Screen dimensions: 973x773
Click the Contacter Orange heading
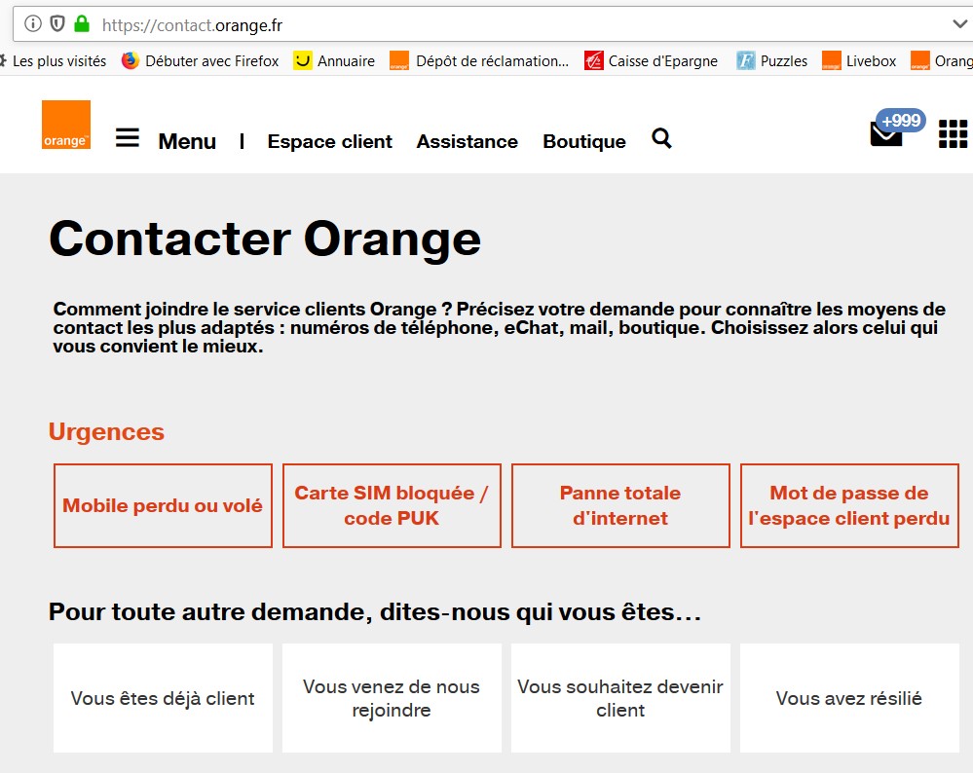265,239
